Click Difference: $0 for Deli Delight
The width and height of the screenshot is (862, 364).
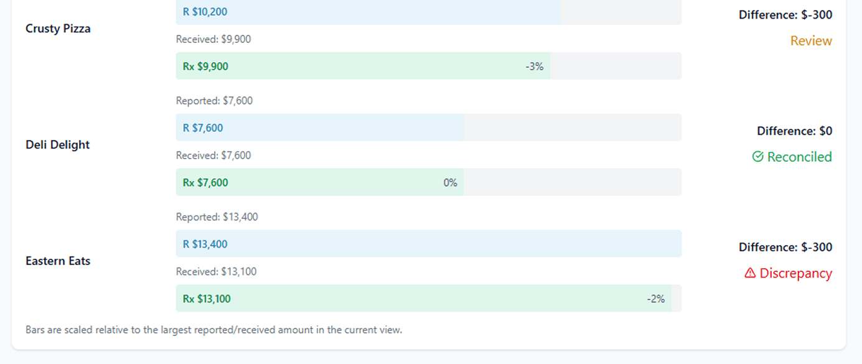tap(794, 131)
